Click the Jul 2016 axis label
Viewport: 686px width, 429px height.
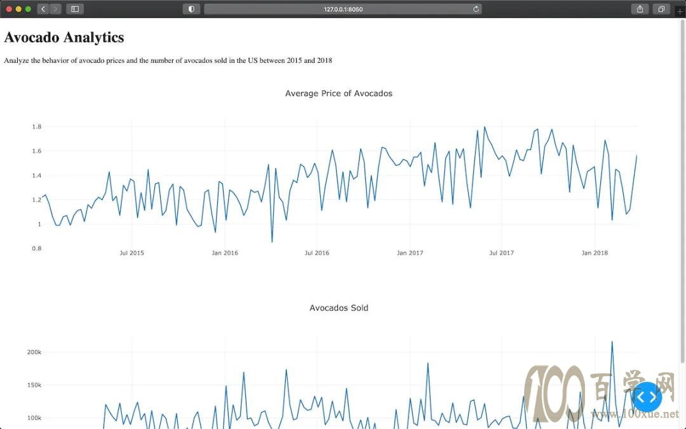pyautogui.click(x=317, y=252)
